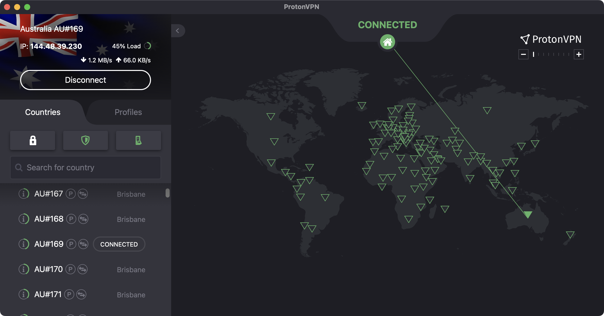Collapse the sidebar with the chevron arrow
The image size is (604, 316).
pyautogui.click(x=178, y=31)
